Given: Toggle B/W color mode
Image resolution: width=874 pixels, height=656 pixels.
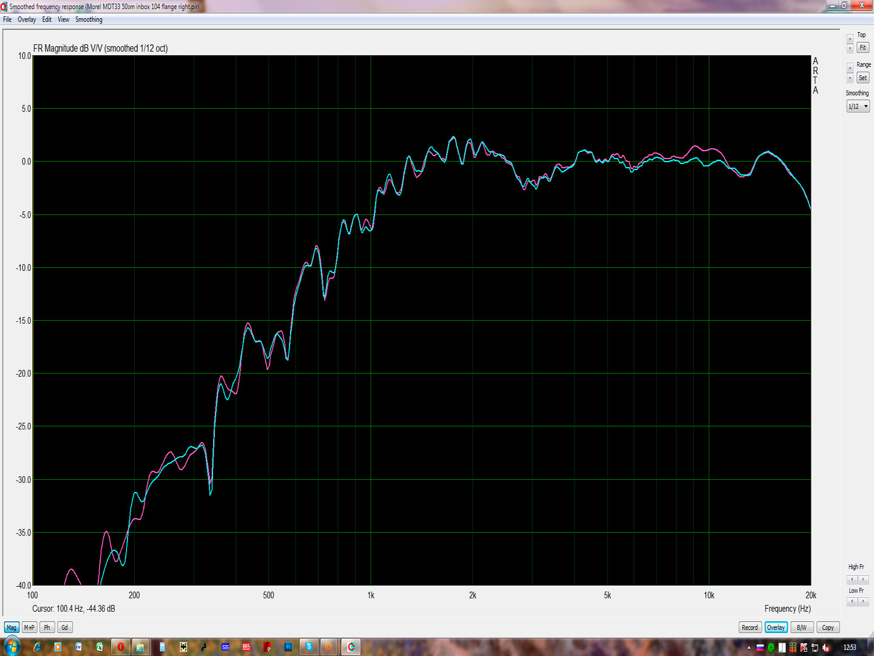Looking at the screenshot, I should tap(802, 627).
